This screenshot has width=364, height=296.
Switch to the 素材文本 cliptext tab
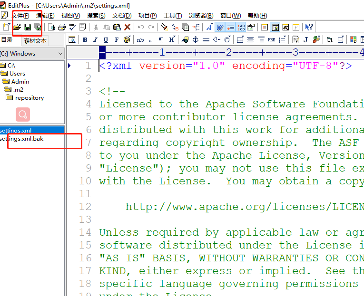(35, 41)
